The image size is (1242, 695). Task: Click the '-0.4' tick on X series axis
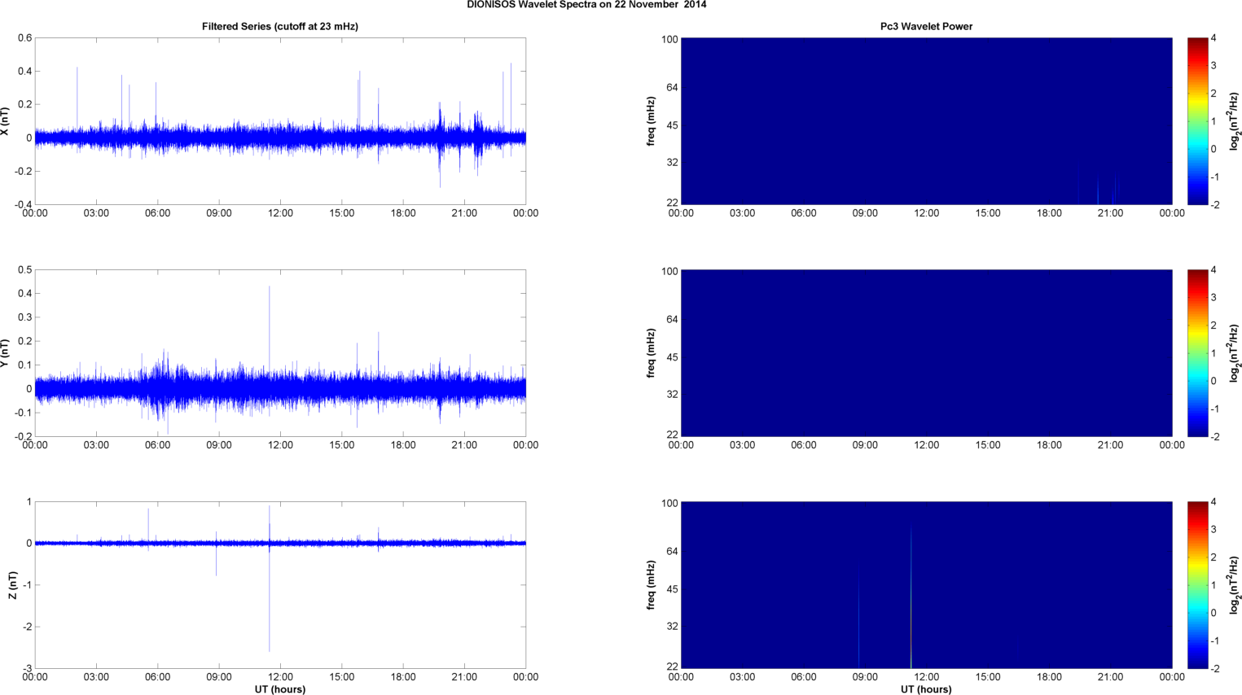tap(24, 204)
